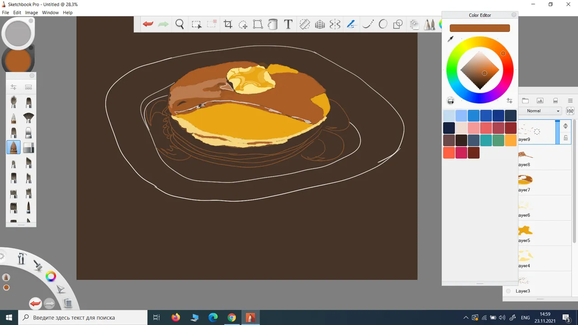Open brush settings sliders icon in palette
The height and width of the screenshot is (325, 578).
[14, 87]
